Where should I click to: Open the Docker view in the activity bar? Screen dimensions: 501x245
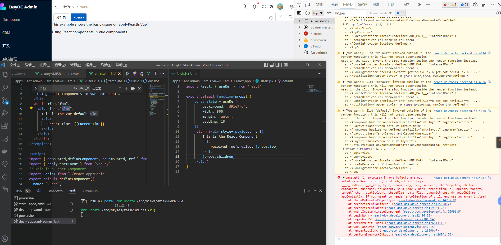tap(5, 151)
